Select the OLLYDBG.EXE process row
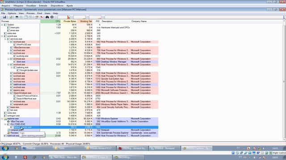 point(79,124)
